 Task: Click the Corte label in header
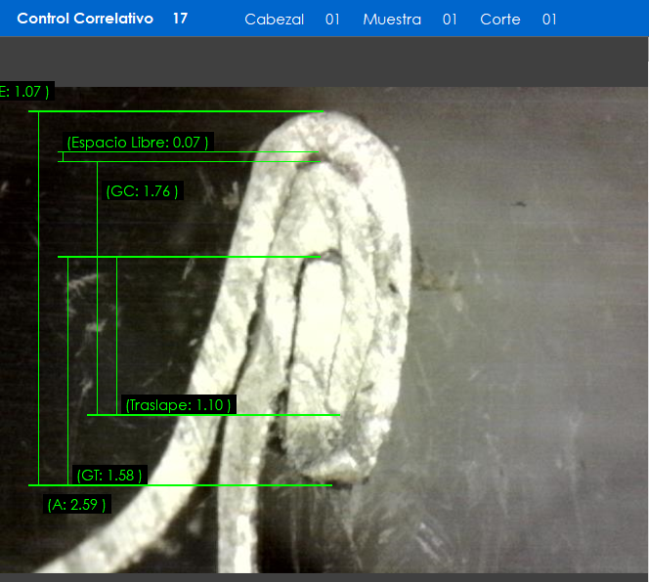point(499,20)
